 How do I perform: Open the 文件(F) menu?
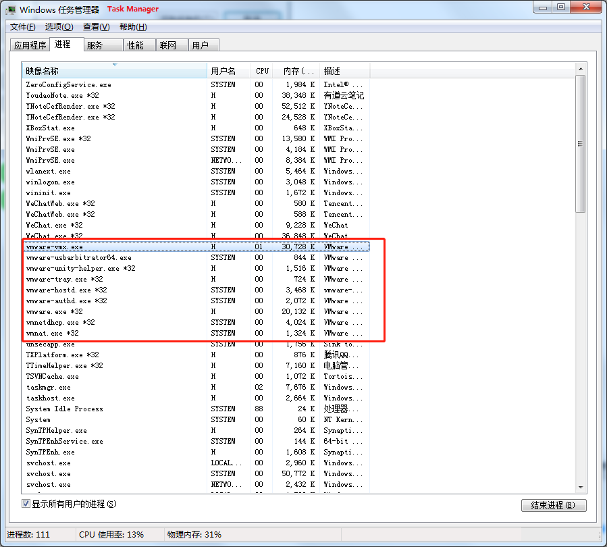coord(22,27)
